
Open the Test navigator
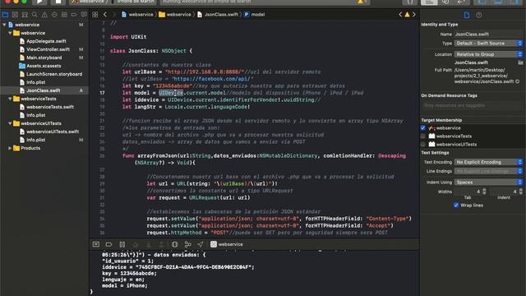click(54, 15)
